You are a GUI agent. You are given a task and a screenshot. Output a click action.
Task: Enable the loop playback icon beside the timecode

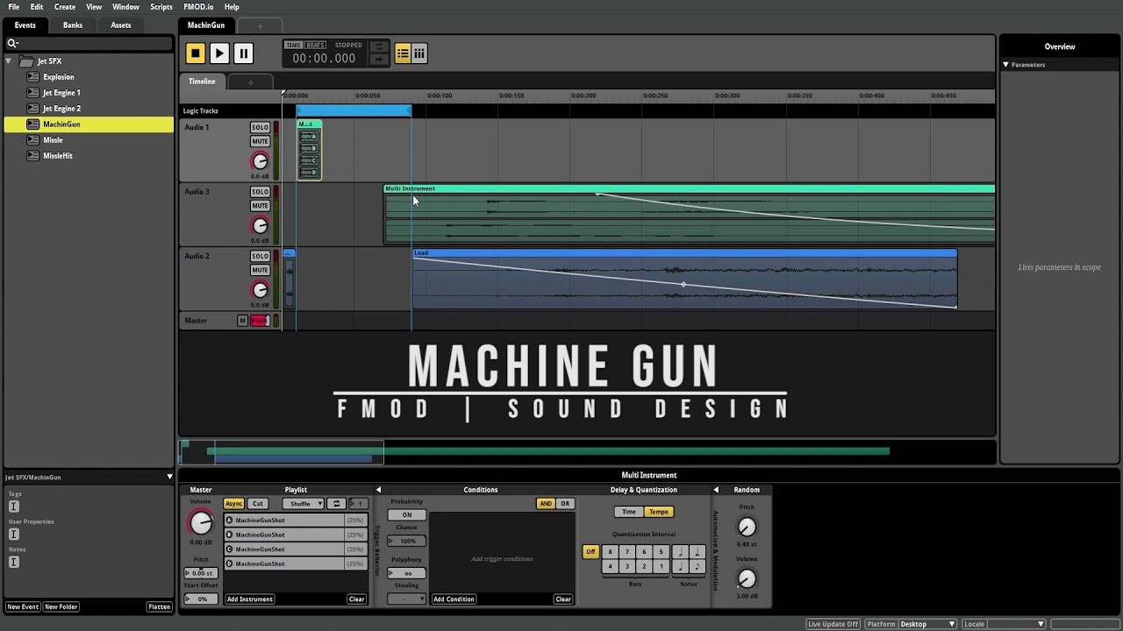[x=379, y=46]
